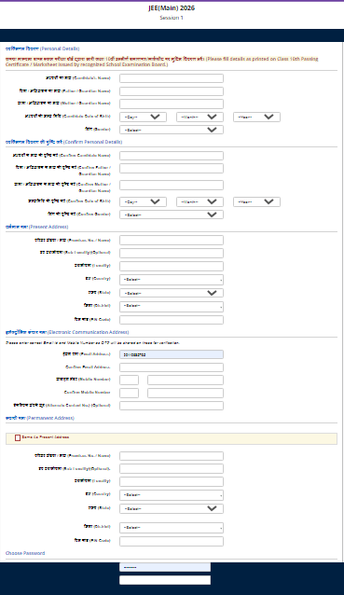Screen dimensions: 344x595
Task: Open the District dropdown under Present Address
Action: [172, 306]
